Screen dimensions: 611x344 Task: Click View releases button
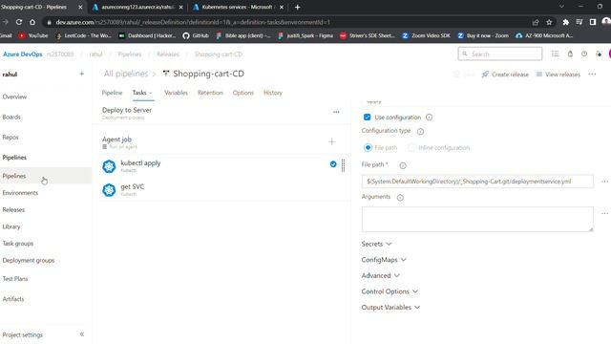click(558, 75)
